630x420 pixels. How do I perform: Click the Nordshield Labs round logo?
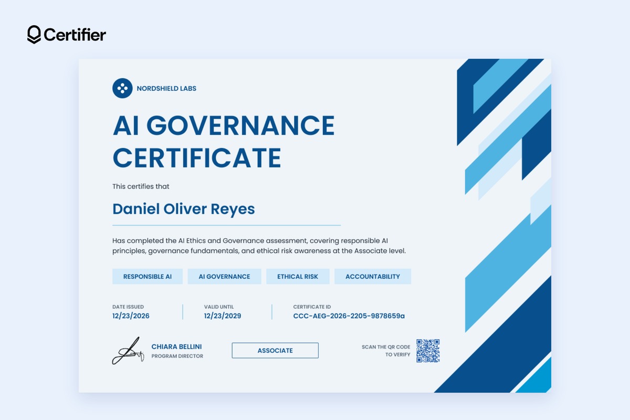tap(122, 88)
